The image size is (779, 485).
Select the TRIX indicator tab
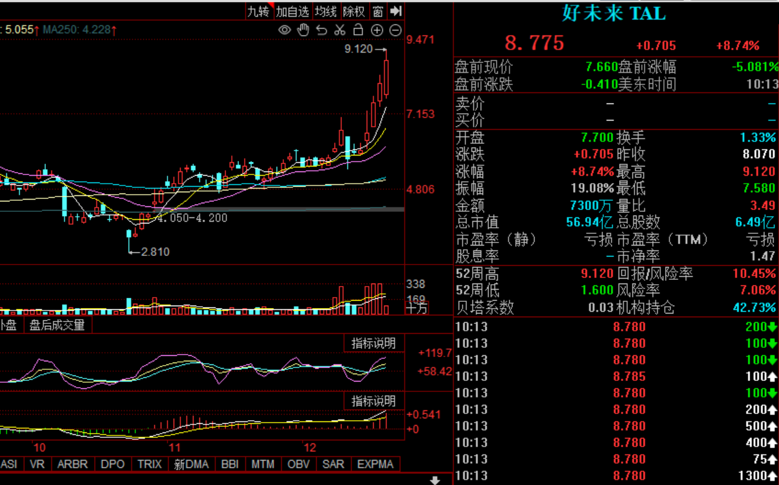[x=150, y=464]
